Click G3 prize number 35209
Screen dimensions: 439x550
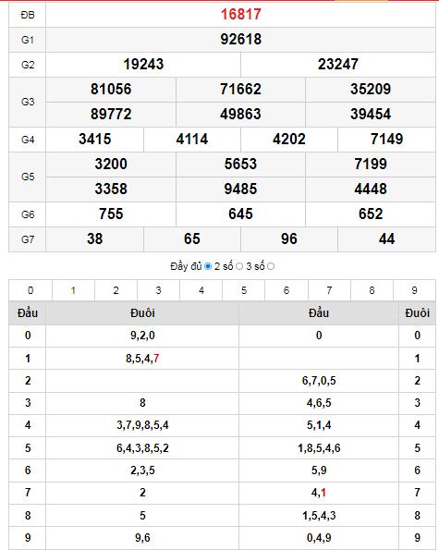371,89
